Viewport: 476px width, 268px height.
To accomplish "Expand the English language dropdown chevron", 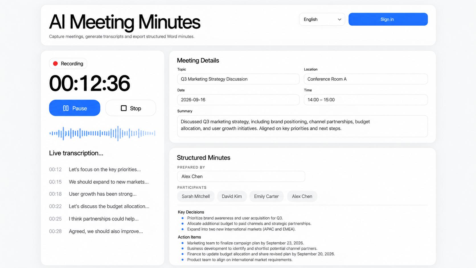I will [x=339, y=19].
